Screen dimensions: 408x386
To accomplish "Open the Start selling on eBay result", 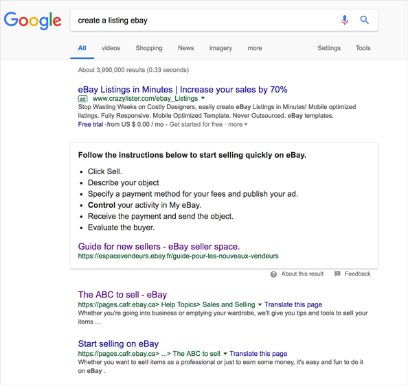I will click(118, 343).
